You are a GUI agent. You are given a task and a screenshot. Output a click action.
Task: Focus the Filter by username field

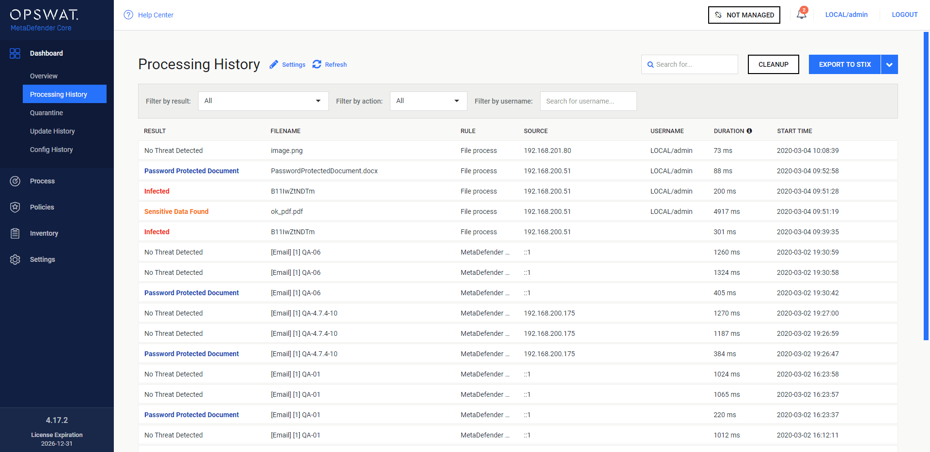(x=588, y=101)
